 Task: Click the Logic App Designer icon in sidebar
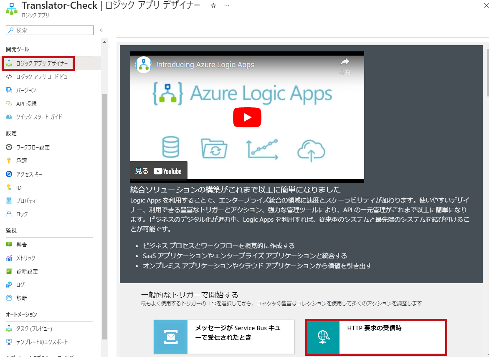click(9, 63)
